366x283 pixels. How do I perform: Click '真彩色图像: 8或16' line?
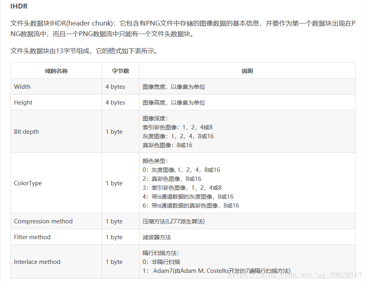167,145
